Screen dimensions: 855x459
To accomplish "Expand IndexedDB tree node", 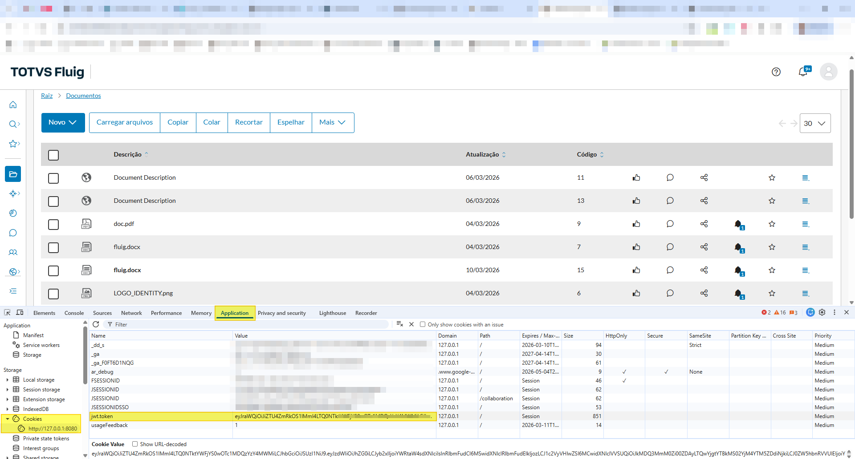I will click(7, 409).
